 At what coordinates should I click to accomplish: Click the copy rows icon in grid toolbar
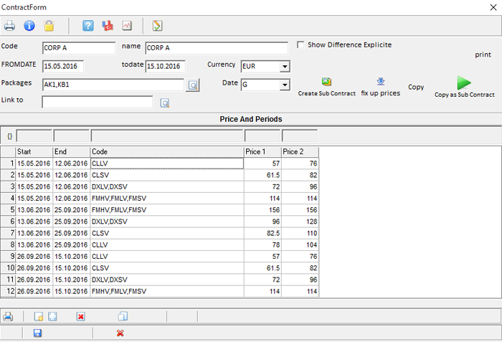point(123,316)
